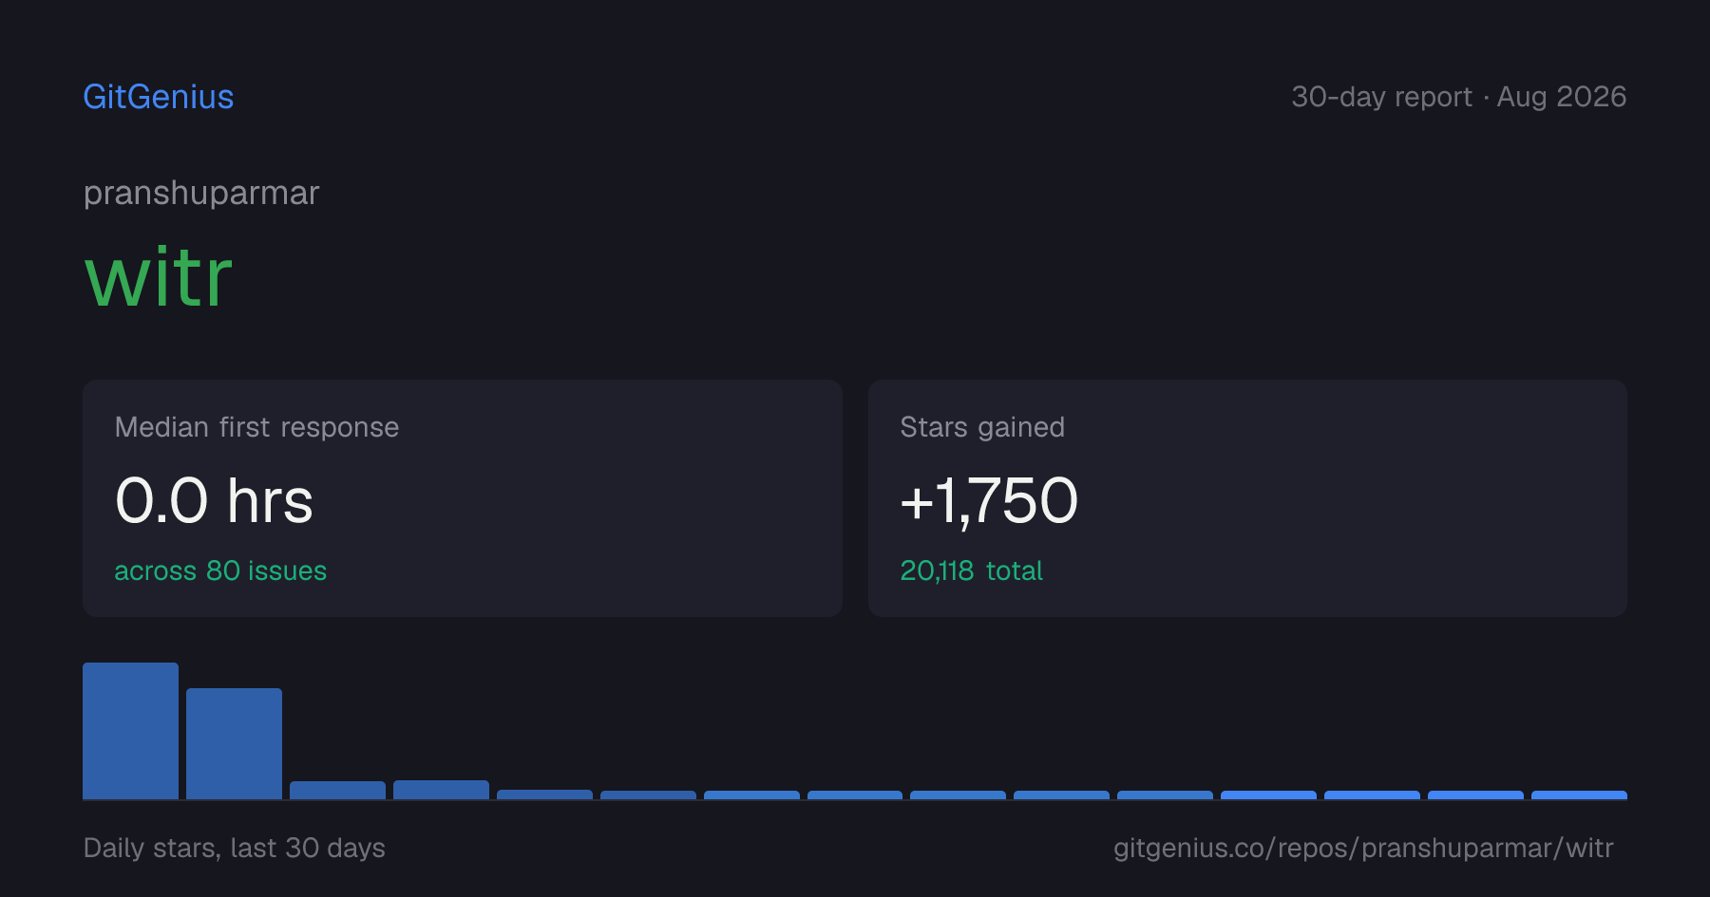The image size is (1710, 897).
Task: Click the Median first response label
Action: [256, 427]
